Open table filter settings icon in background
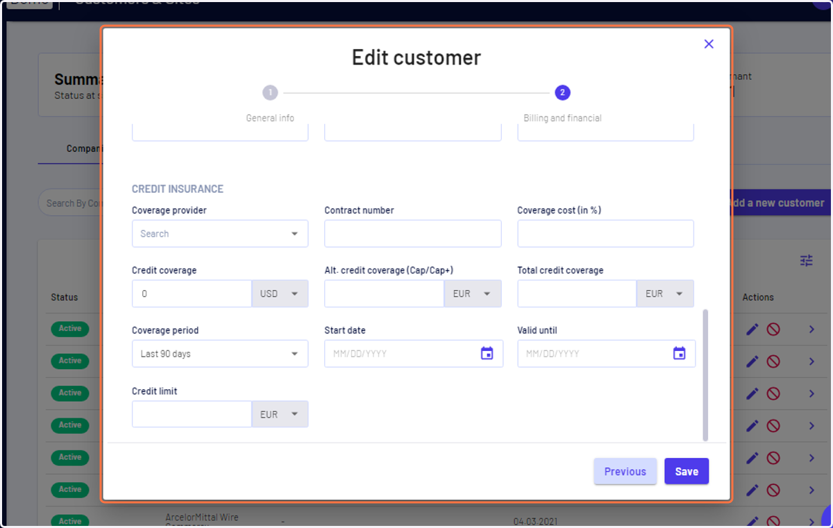 [806, 261]
